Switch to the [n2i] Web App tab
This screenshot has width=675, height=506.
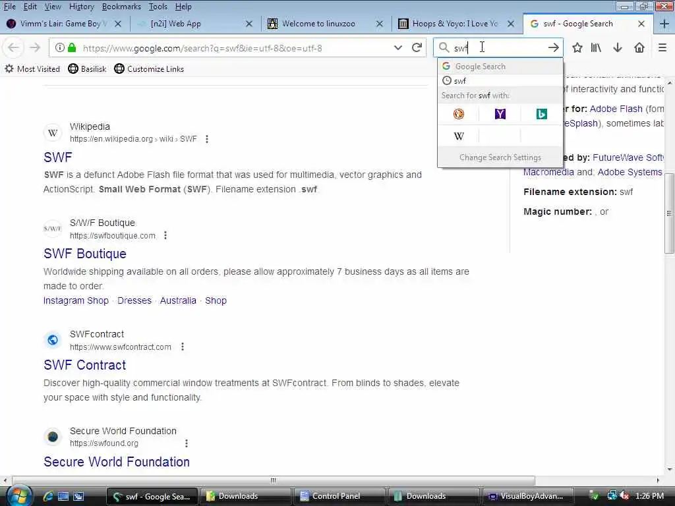click(x=196, y=24)
